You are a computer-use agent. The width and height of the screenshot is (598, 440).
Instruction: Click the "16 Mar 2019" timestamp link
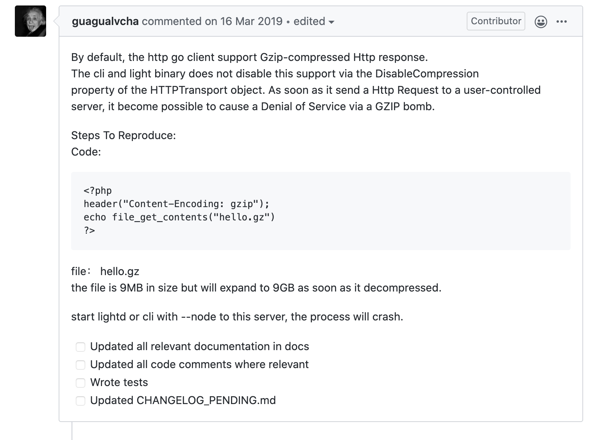(x=251, y=21)
